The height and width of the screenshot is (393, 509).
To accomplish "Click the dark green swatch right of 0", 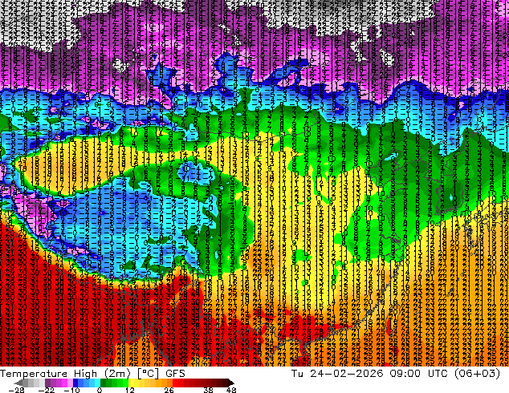I will click(103, 383).
